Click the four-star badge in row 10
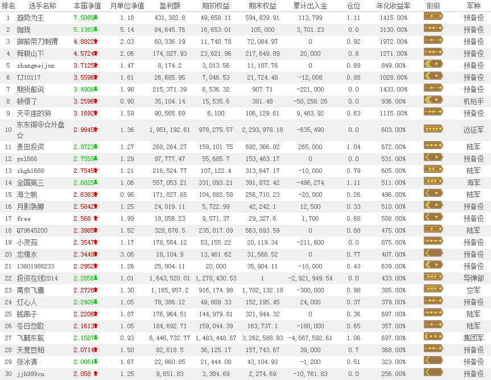 pyautogui.click(x=434, y=129)
